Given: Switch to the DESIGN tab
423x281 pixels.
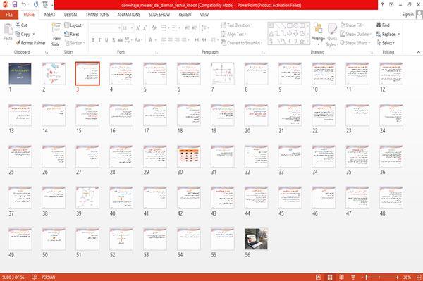Looking at the screenshot, I should click(x=70, y=15).
